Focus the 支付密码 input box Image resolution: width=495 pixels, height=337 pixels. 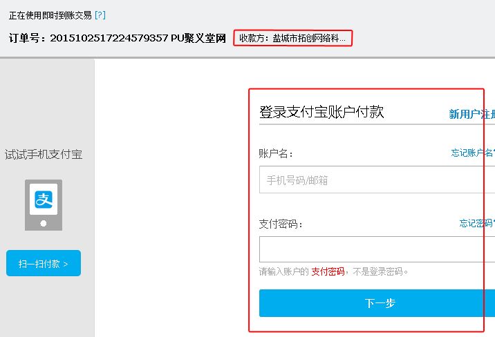377,249
